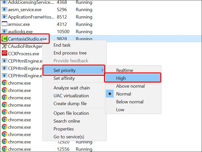This screenshot has width=202, height=152.
Task: Choose Realtime priority level
Action: click(124, 70)
